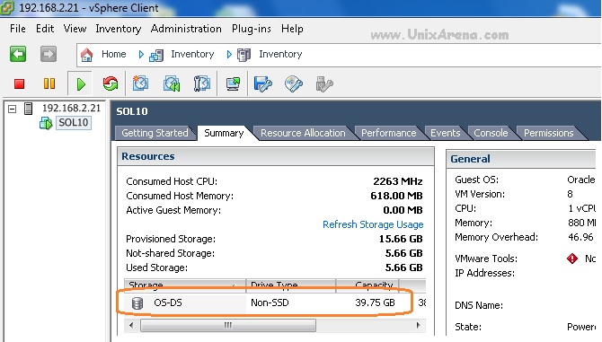Power off VM with red stop icon
The image size is (602, 342).
tap(19, 83)
